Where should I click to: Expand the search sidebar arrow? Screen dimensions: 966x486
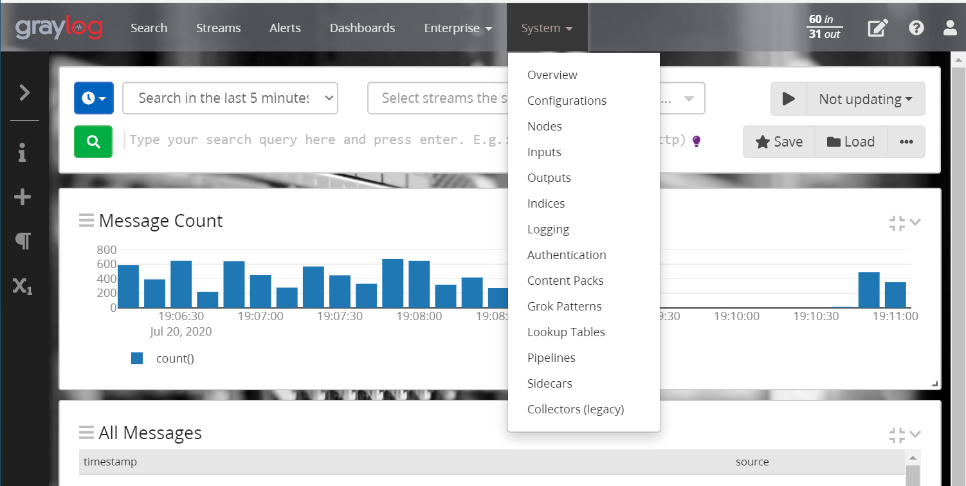click(x=24, y=92)
